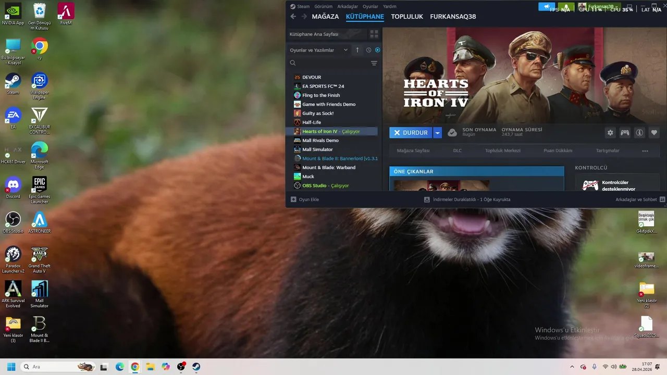
Task: Switch to the MAĞAZA tab
Action: (325, 17)
